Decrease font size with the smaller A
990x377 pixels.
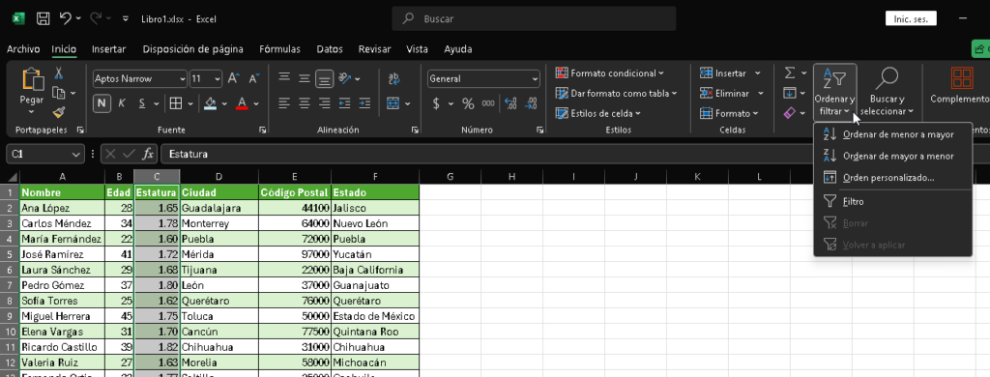coord(254,79)
